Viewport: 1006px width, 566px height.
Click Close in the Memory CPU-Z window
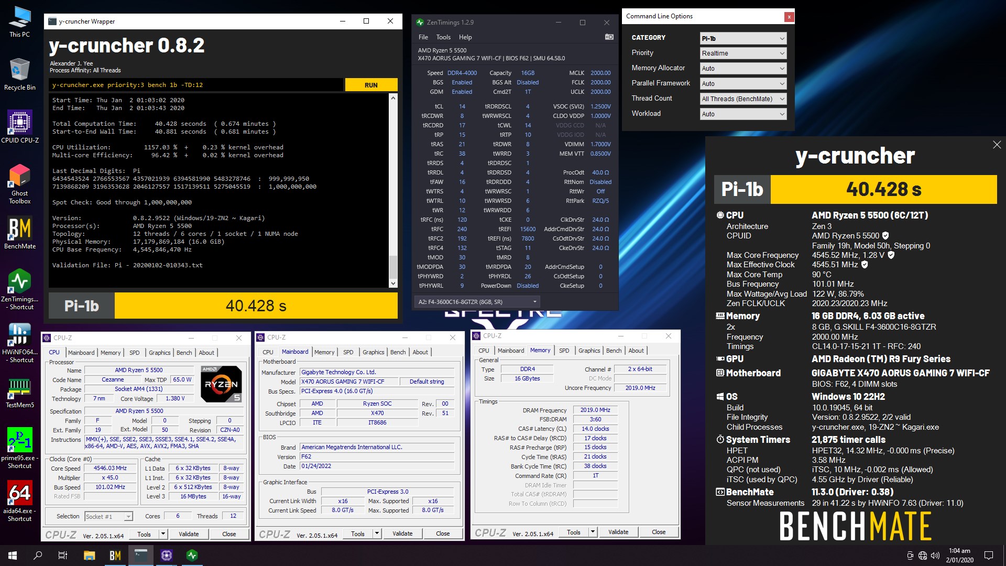point(659,532)
